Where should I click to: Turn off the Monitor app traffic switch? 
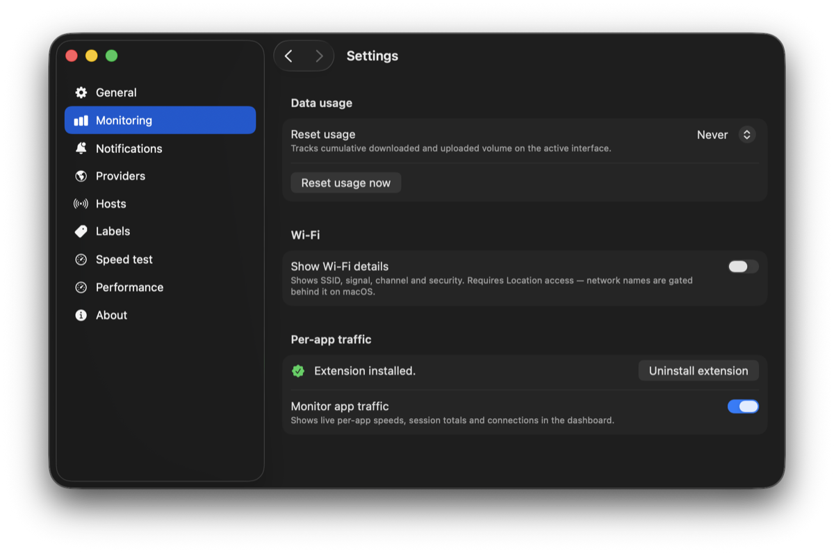(x=743, y=406)
